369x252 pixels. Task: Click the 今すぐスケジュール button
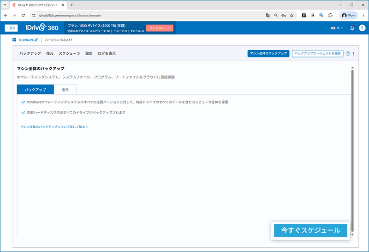tap(310, 230)
